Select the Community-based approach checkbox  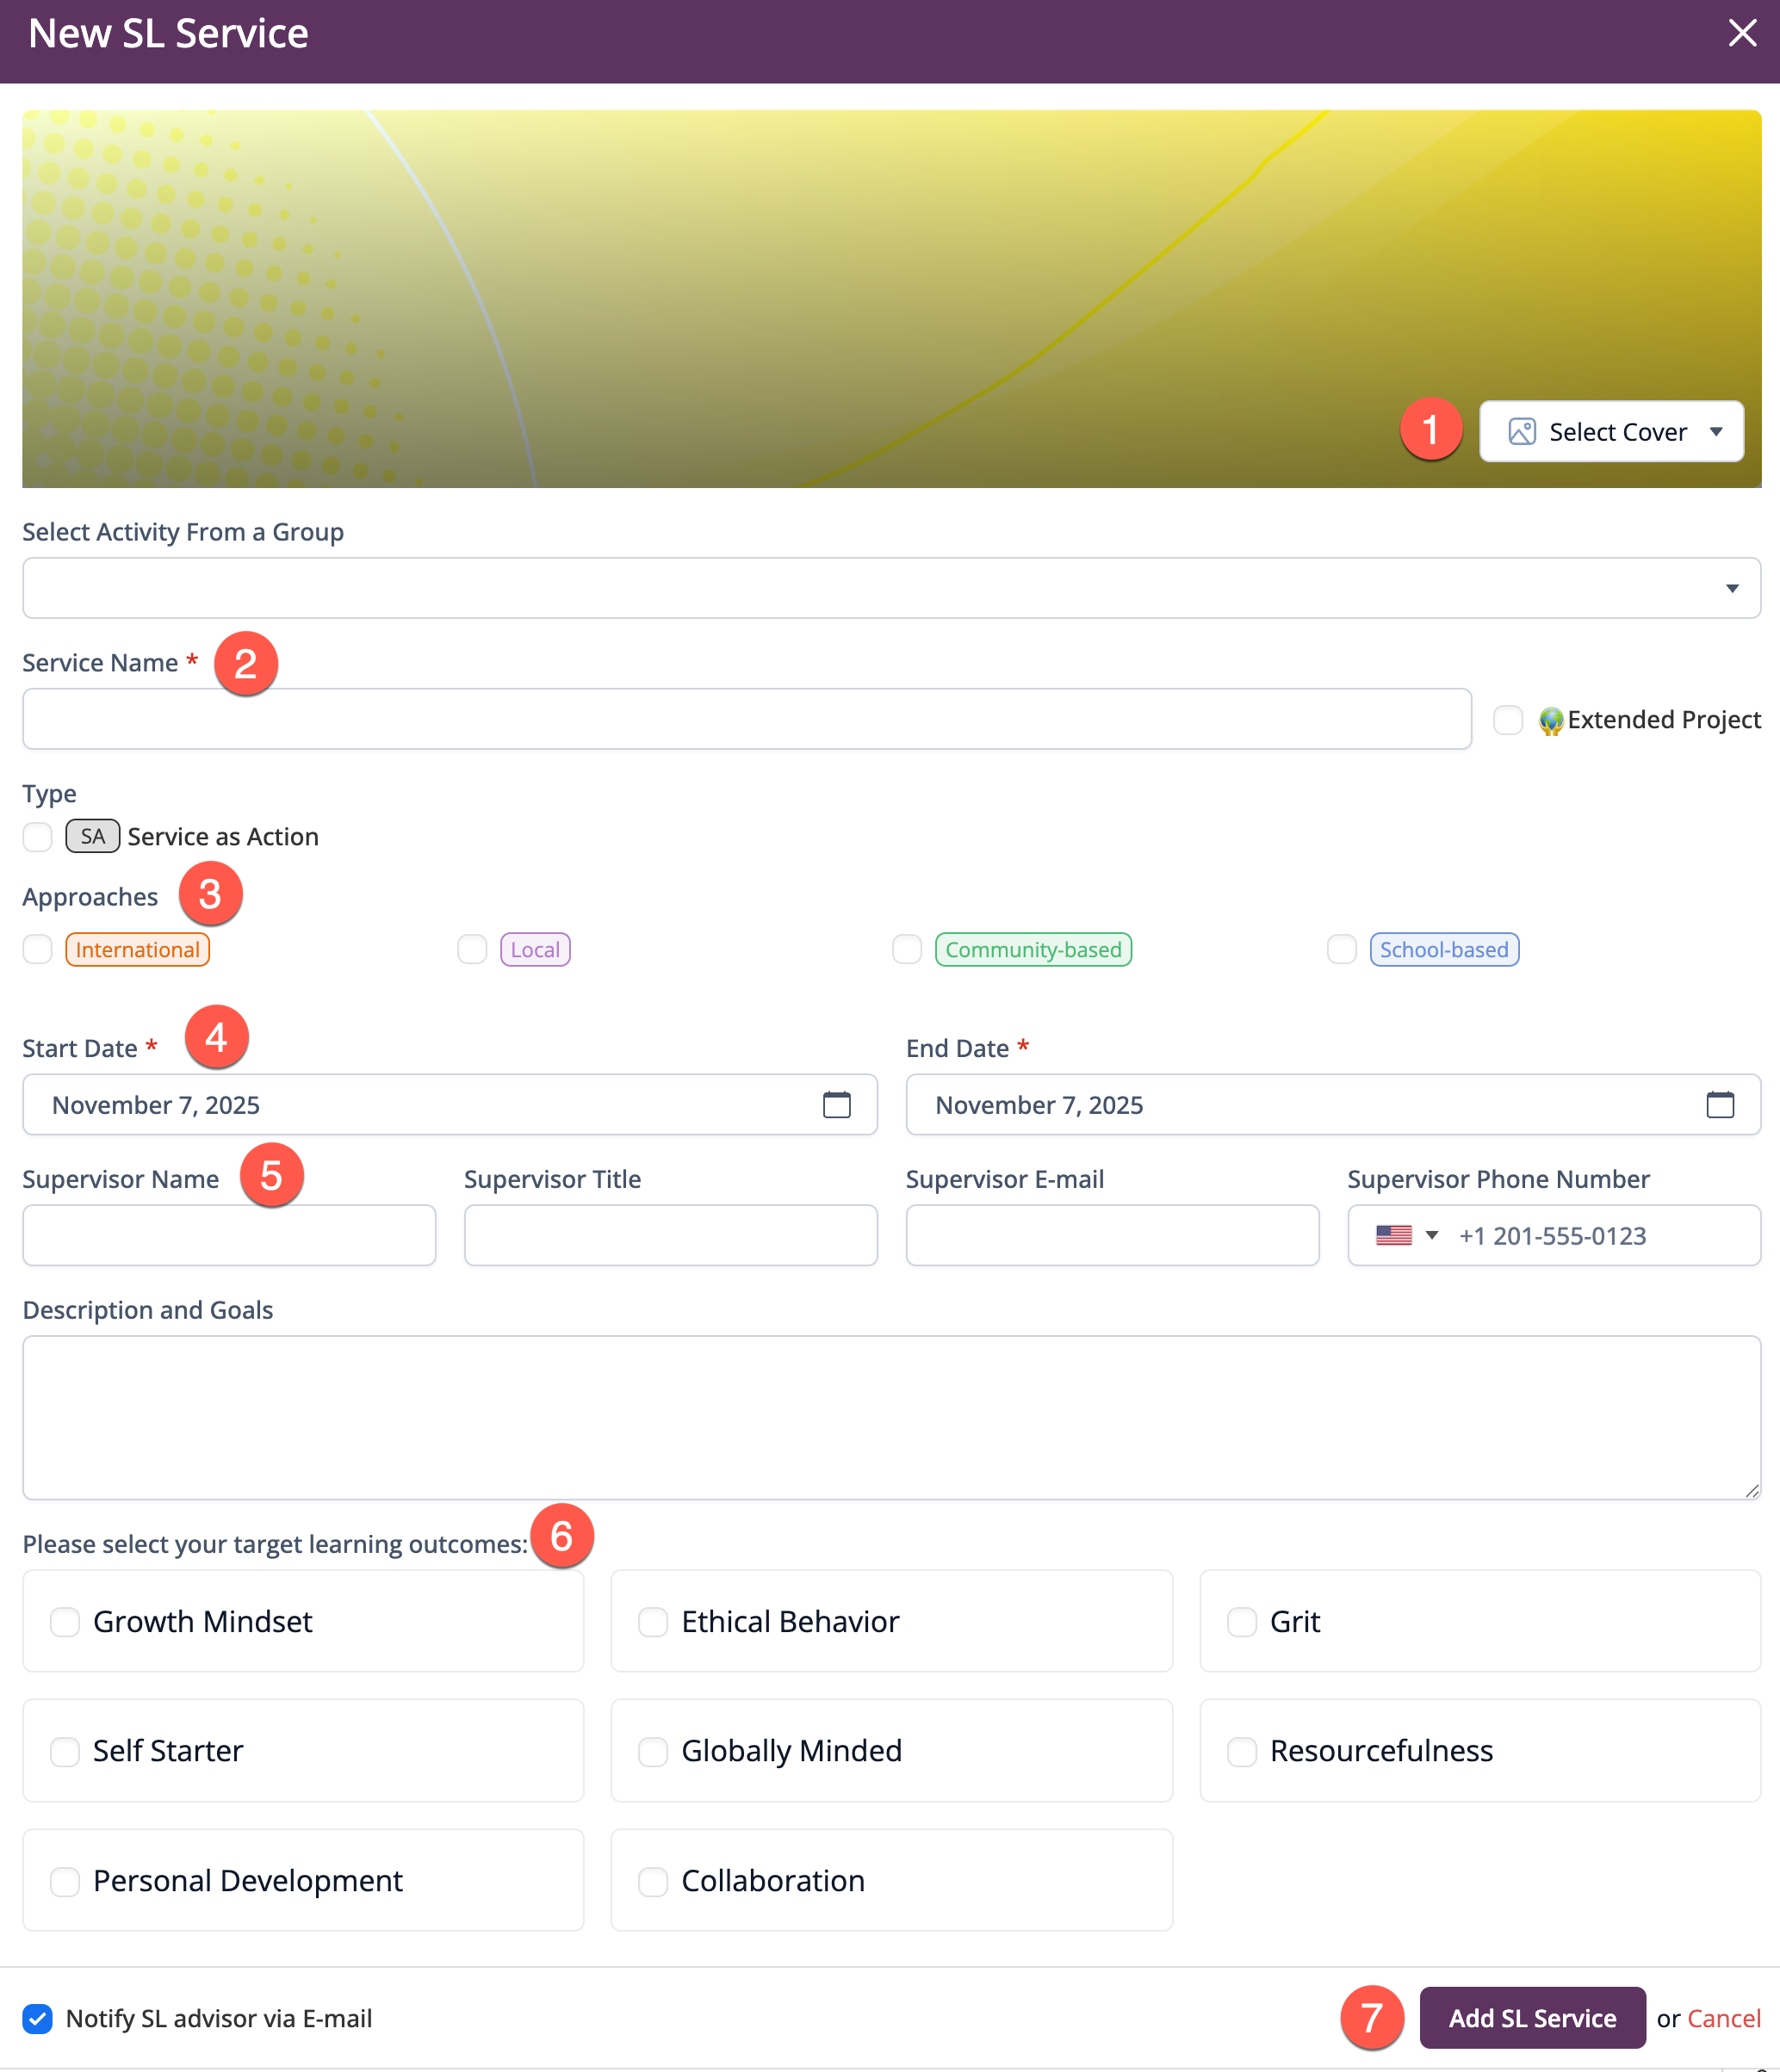pos(907,949)
